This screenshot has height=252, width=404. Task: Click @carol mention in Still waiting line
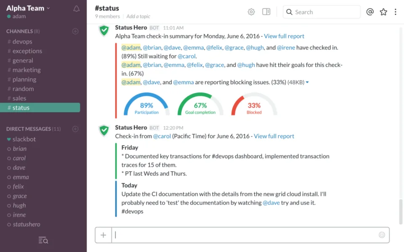tap(187, 56)
